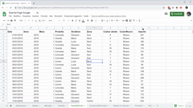Open the Visualizza menu
The height and width of the screenshot is (108, 193).
(26, 16)
